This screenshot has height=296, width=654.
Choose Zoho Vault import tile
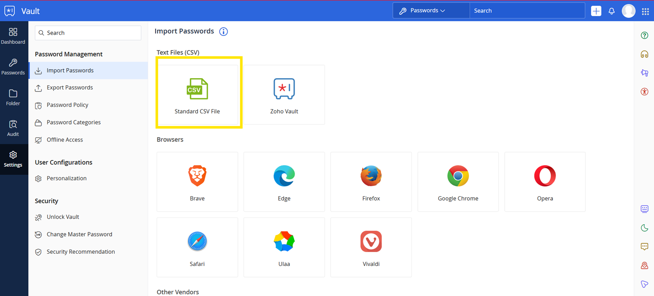(284, 95)
